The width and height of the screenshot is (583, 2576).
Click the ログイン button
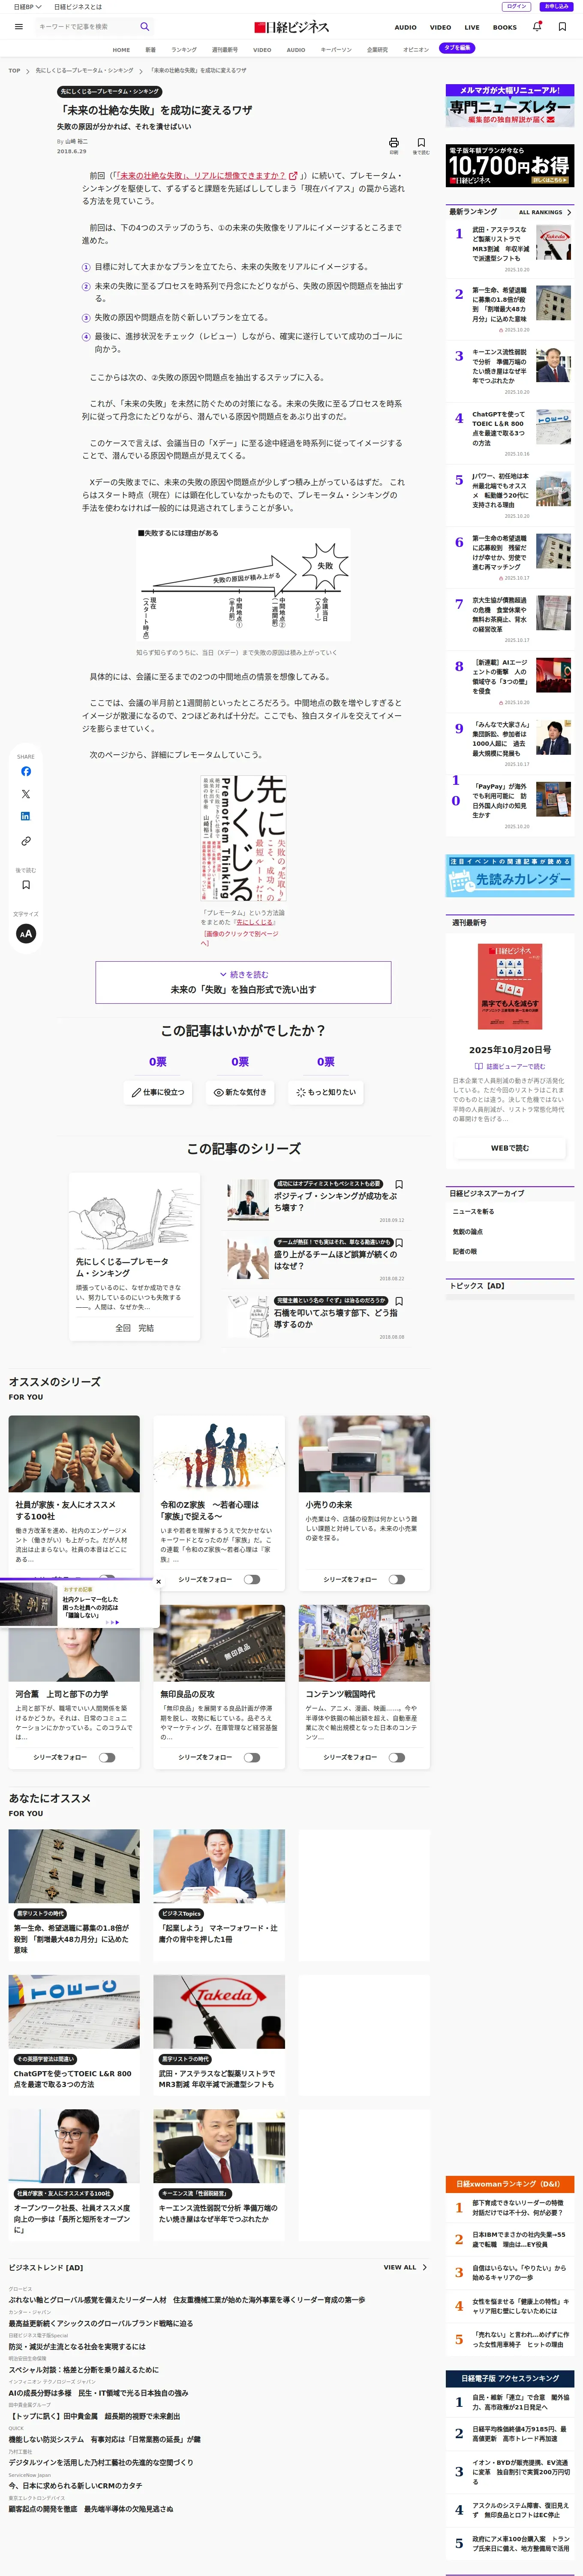[516, 6]
